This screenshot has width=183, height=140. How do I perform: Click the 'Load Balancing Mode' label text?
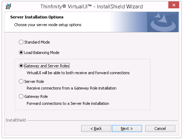coord(42,53)
